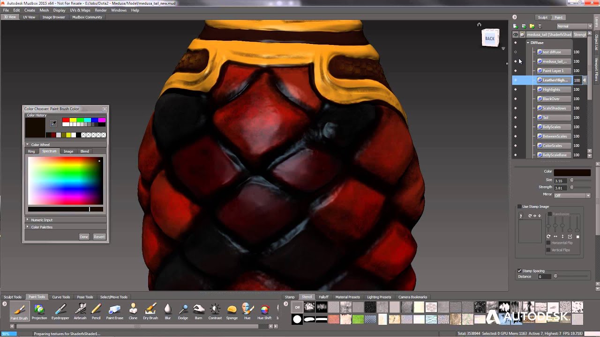Click Done in Color Chooser

[84, 237]
